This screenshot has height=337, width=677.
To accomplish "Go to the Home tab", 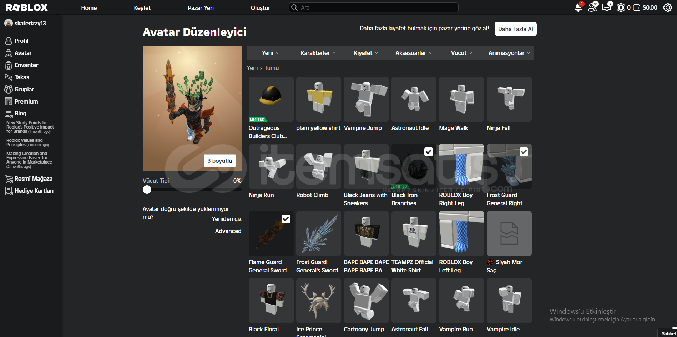I will [x=89, y=8].
